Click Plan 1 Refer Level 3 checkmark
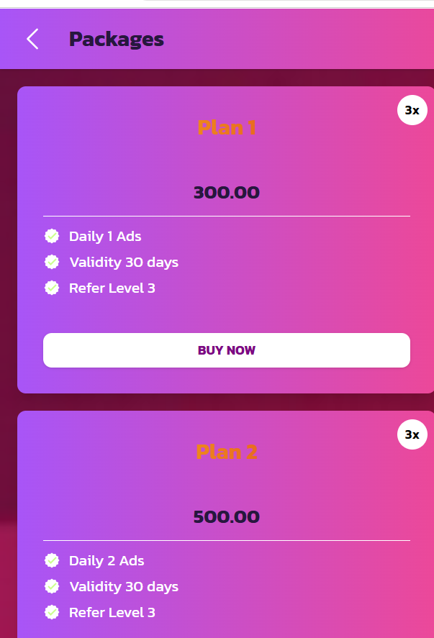 (x=52, y=288)
